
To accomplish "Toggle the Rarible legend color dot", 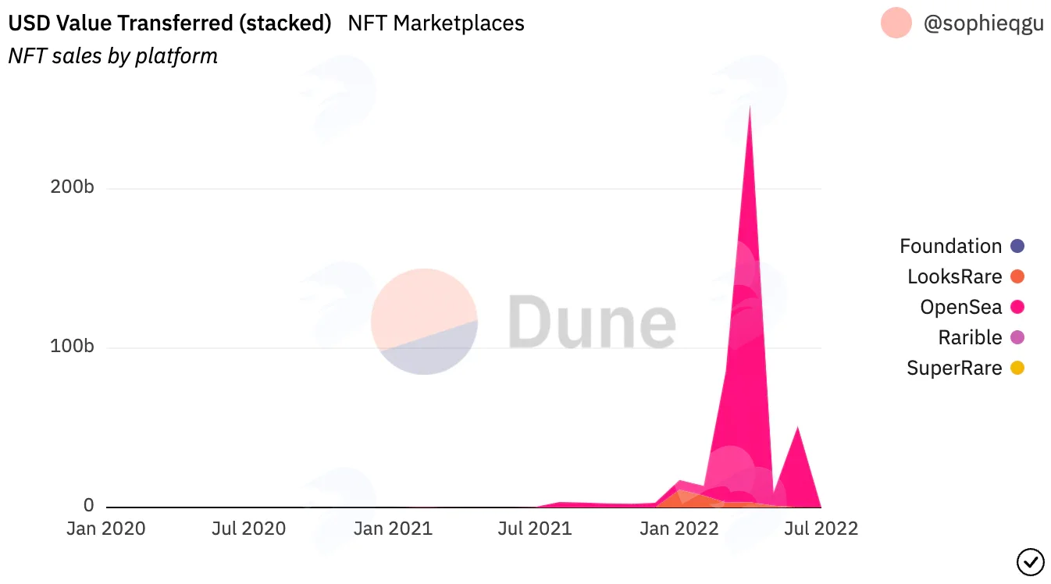I will [1017, 337].
